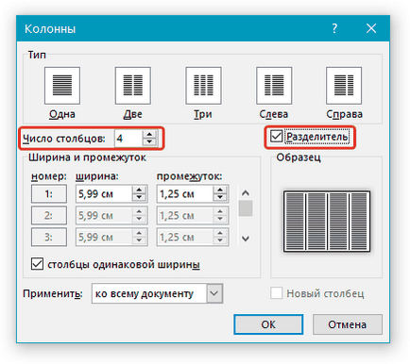Select the Справа right-column preset icon
The image size is (410, 364).
344,86
